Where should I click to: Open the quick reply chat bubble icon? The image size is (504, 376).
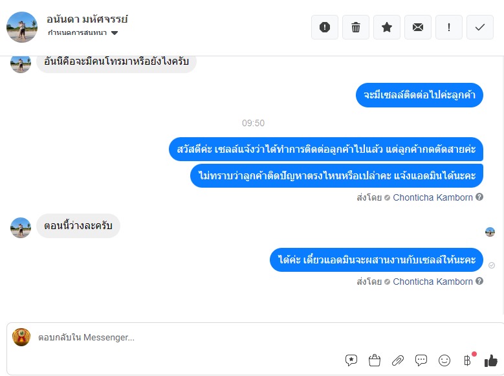click(x=421, y=360)
